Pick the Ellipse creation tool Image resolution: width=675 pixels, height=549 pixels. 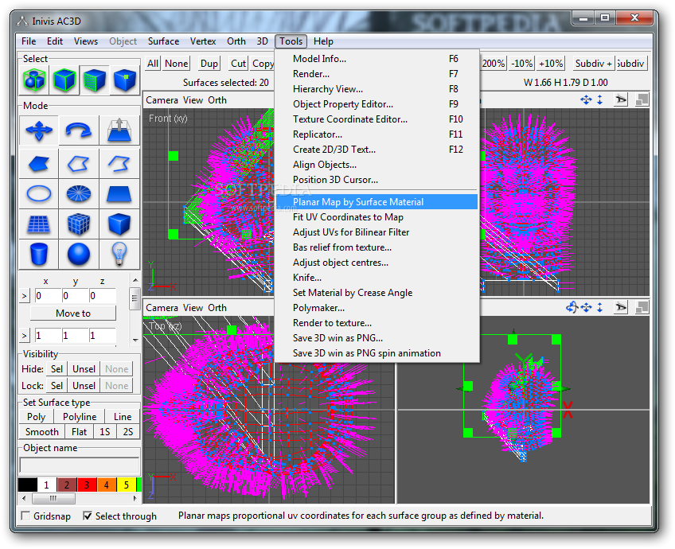(x=39, y=193)
